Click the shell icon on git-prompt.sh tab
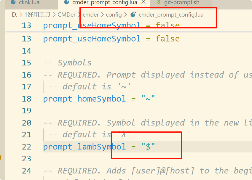Image resolution: width=252 pixels, height=180 pixels. 159,2
